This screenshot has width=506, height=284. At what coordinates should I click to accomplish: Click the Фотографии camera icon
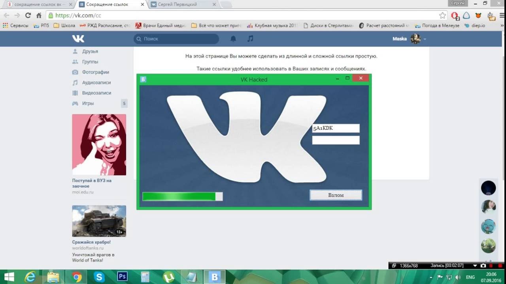pos(75,72)
